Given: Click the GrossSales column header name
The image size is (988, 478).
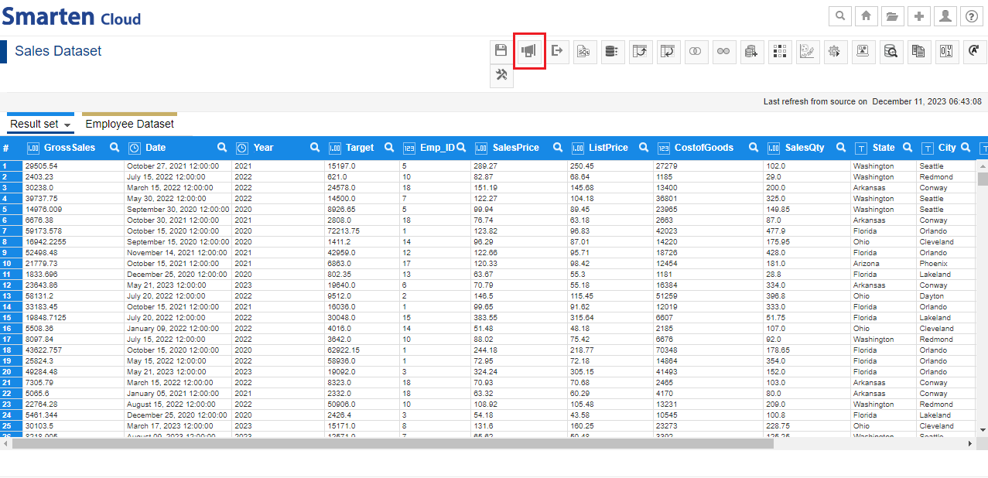Looking at the screenshot, I should [70, 148].
